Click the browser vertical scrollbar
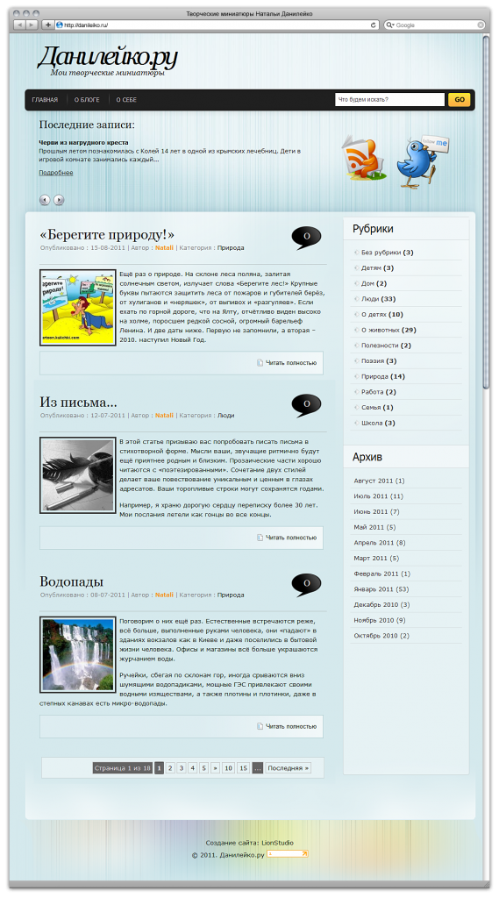Image resolution: width=499 pixels, height=898 pixels. click(486, 213)
